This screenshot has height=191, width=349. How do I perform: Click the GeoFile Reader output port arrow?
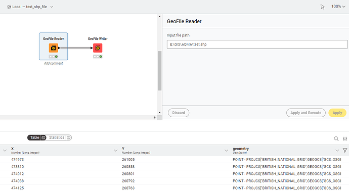(59, 48)
